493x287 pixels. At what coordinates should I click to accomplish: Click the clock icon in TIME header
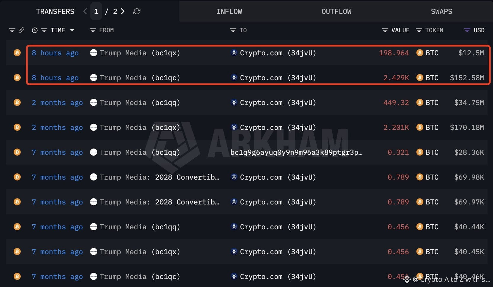pyautogui.click(x=35, y=30)
